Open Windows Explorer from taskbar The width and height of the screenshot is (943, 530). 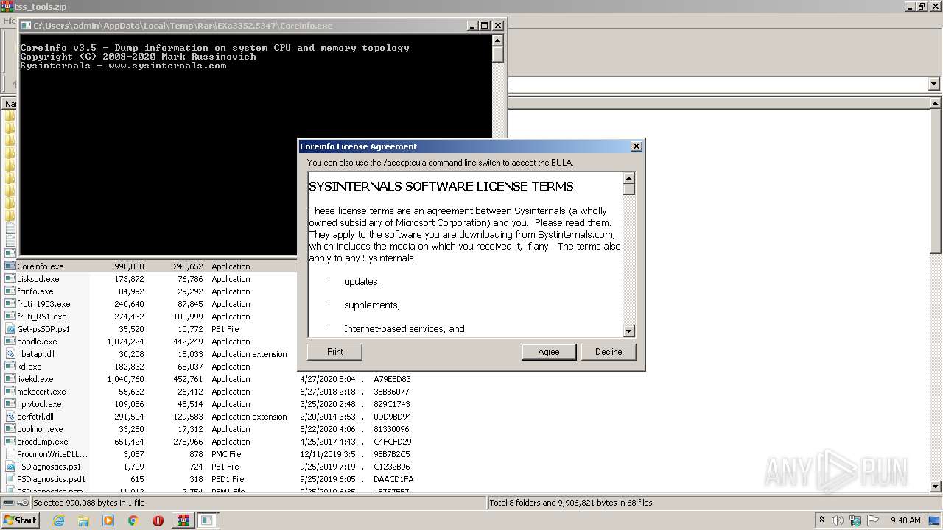tap(83, 520)
